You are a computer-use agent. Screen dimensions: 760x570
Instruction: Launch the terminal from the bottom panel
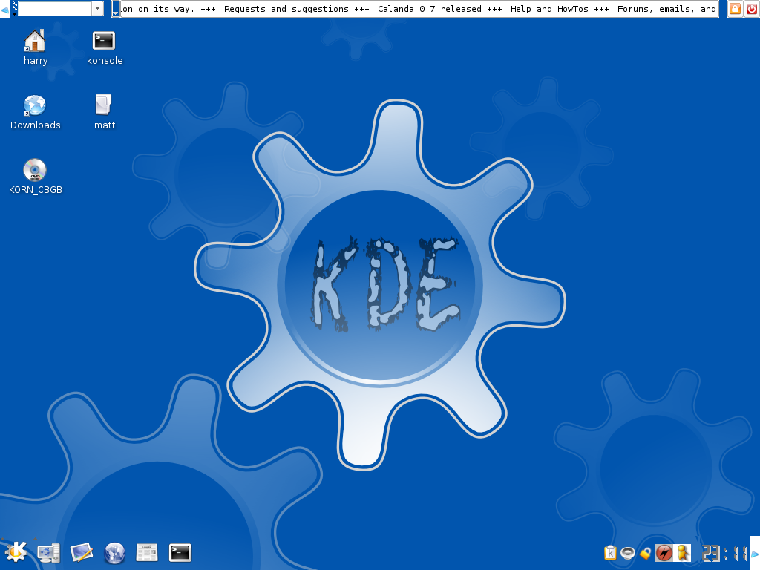180,552
